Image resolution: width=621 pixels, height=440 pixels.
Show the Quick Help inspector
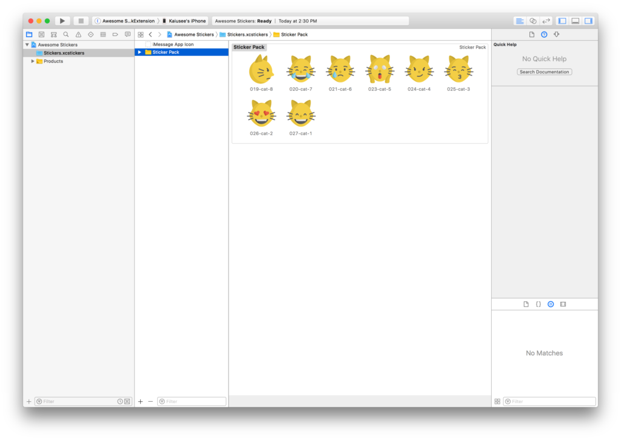coord(544,35)
